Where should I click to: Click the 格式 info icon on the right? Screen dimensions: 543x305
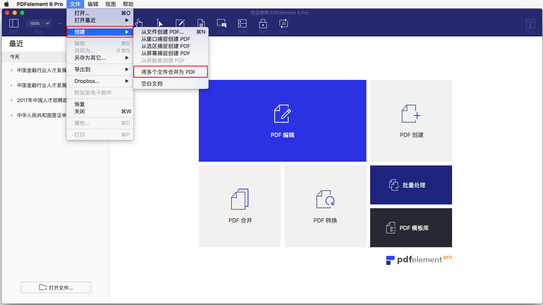click(x=530, y=24)
